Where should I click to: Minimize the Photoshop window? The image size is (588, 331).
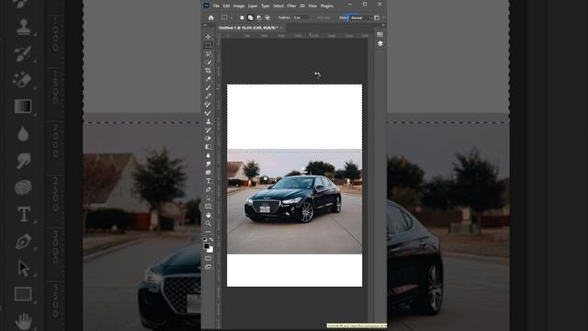point(350,4)
